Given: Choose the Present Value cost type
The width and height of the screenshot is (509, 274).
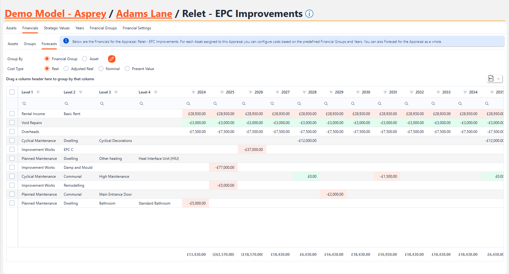Looking at the screenshot, I should 127,69.
